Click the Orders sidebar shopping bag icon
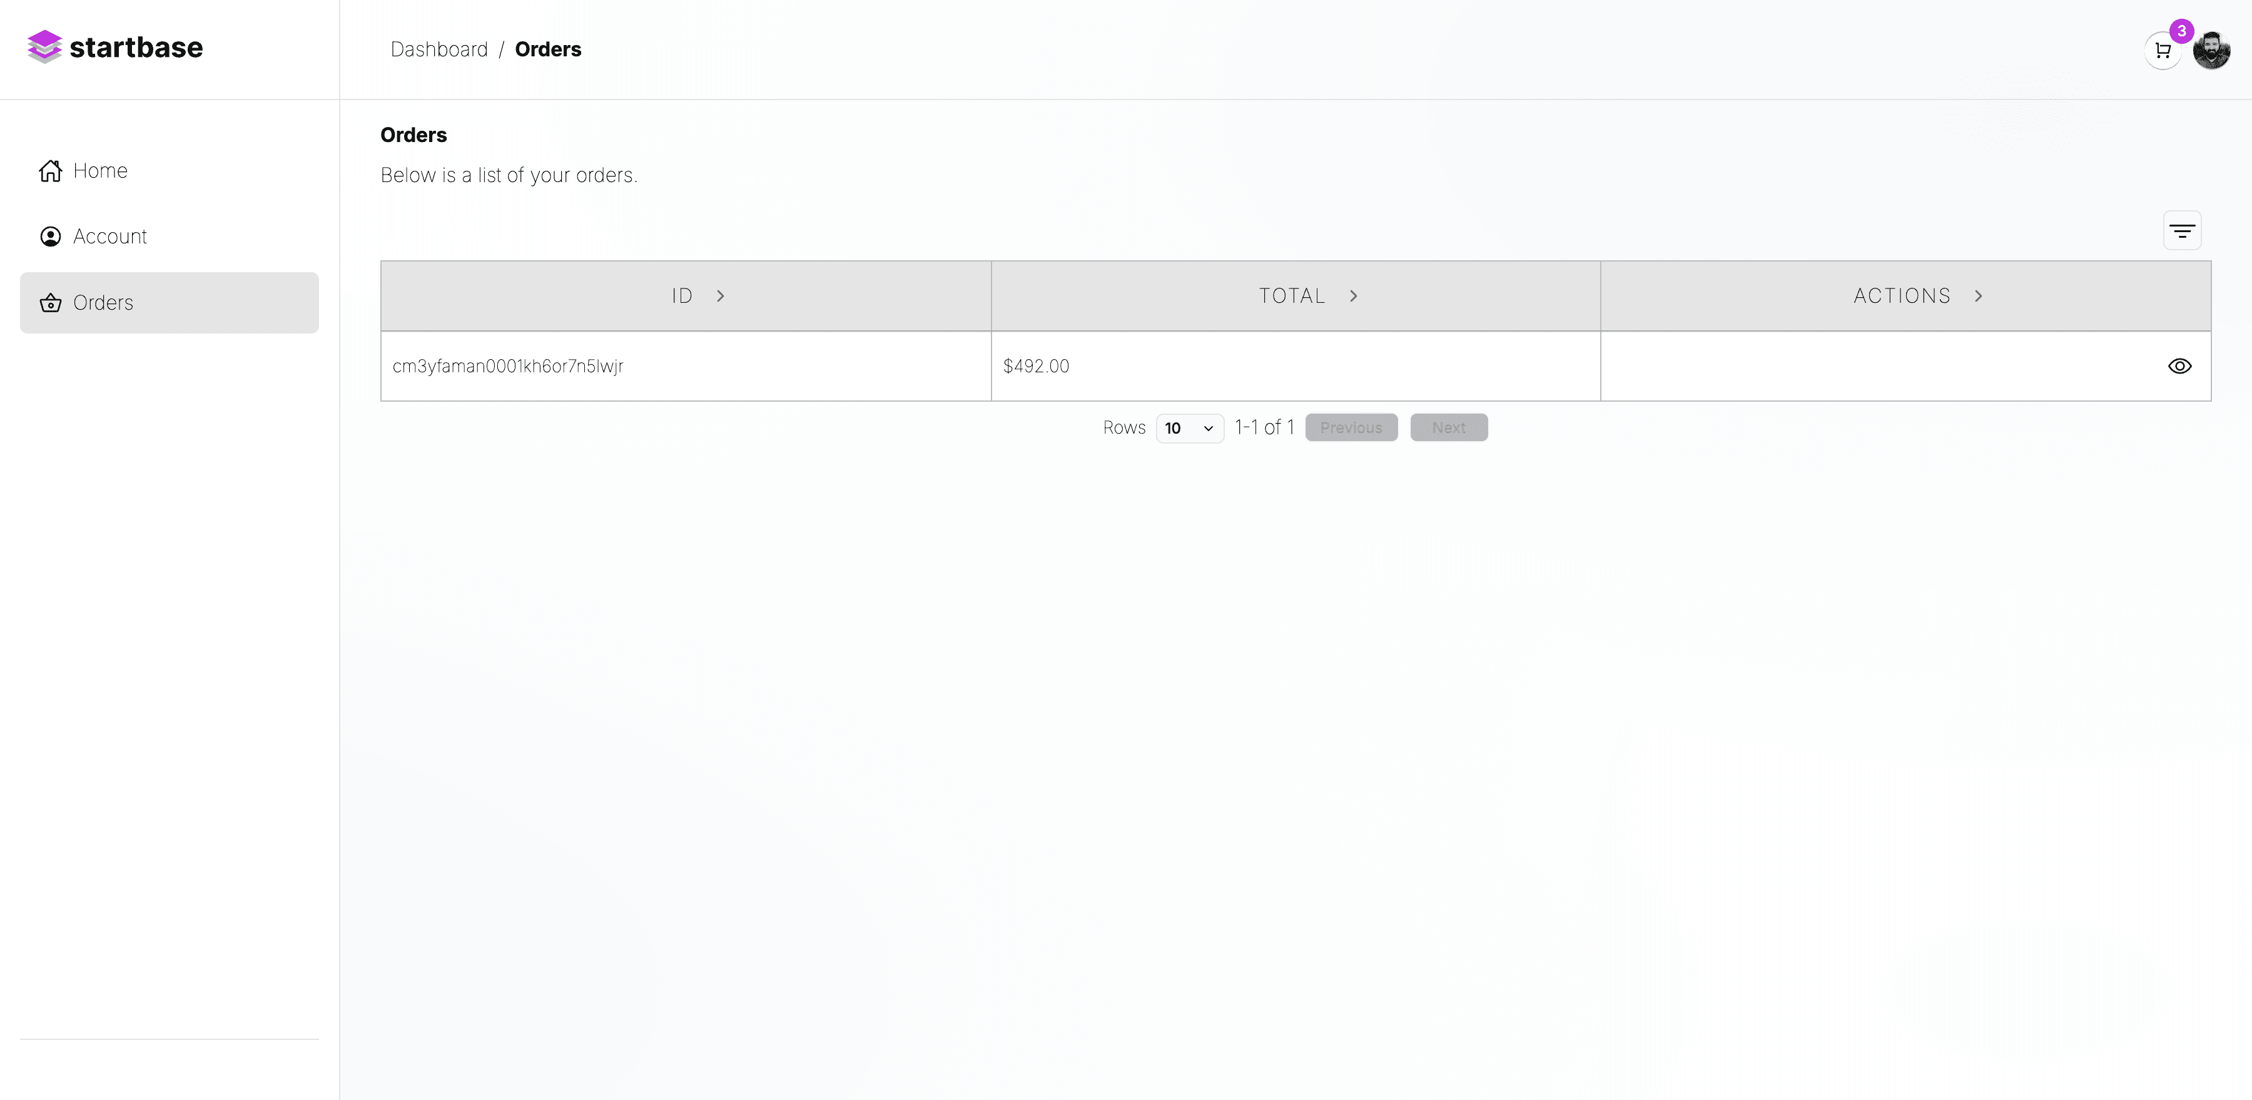This screenshot has width=2252, height=1100. [50, 302]
